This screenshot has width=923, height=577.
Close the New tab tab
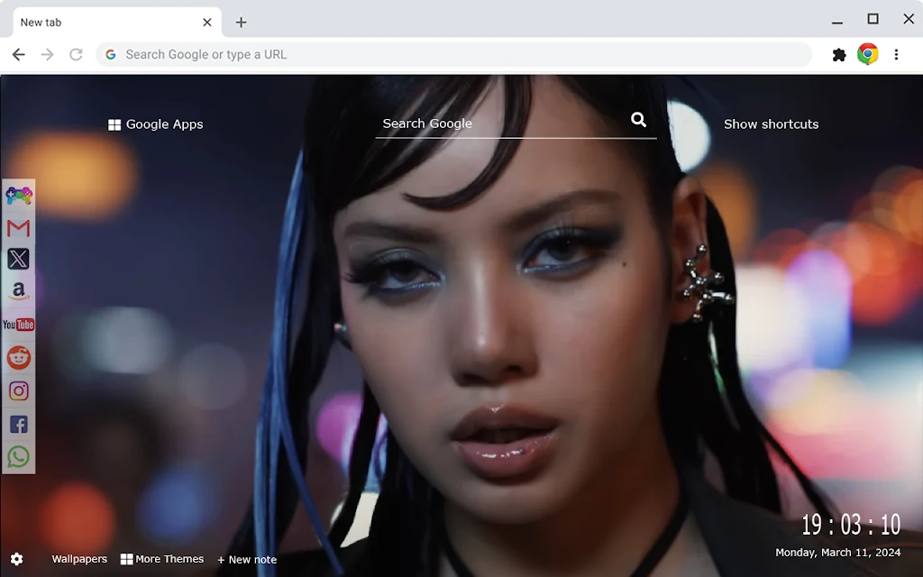tap(207, 23)
